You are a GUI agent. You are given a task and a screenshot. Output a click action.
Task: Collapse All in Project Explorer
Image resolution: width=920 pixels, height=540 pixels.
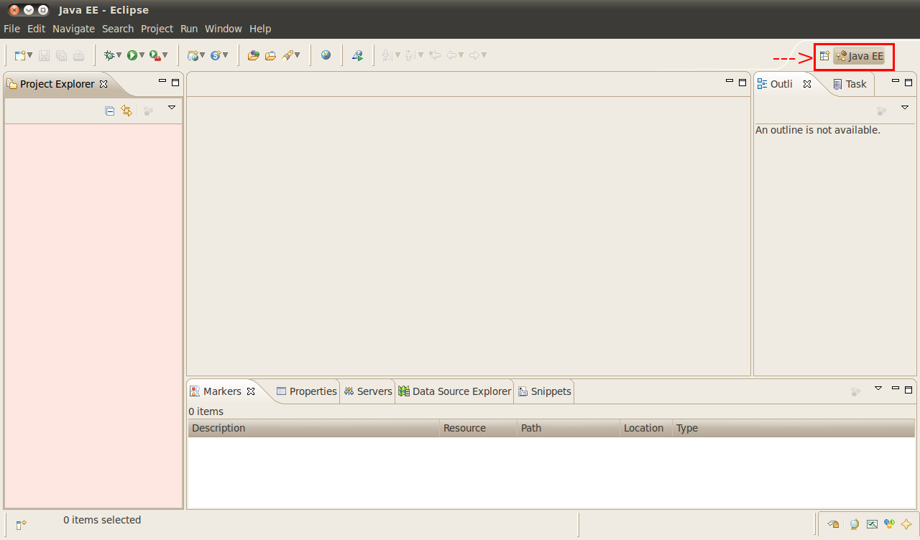pos(110,111)
